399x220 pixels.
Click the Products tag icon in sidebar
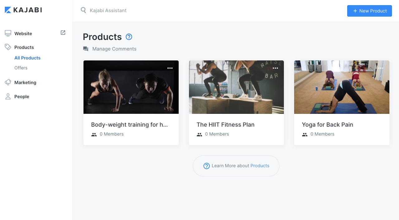(8, 46)
